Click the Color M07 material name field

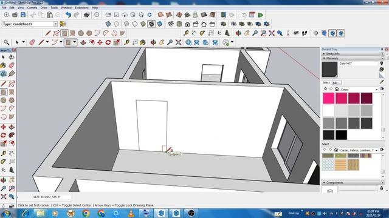point(358,64)
